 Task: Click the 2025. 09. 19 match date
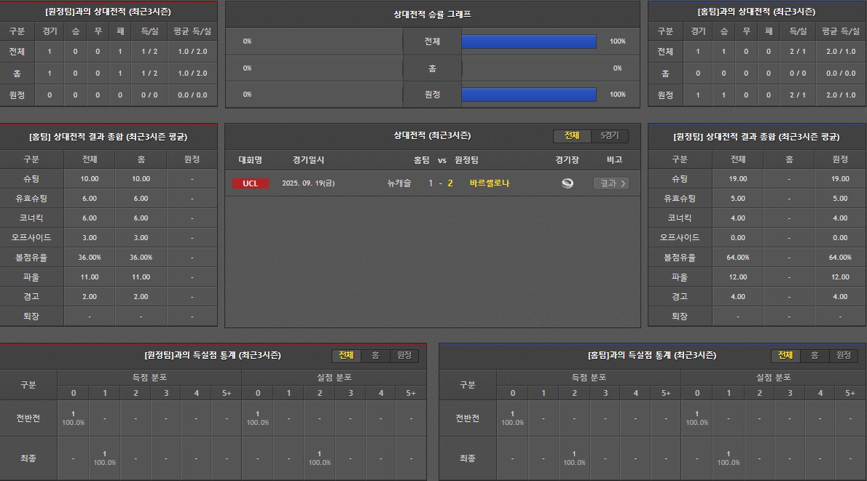tap(307, 183)
